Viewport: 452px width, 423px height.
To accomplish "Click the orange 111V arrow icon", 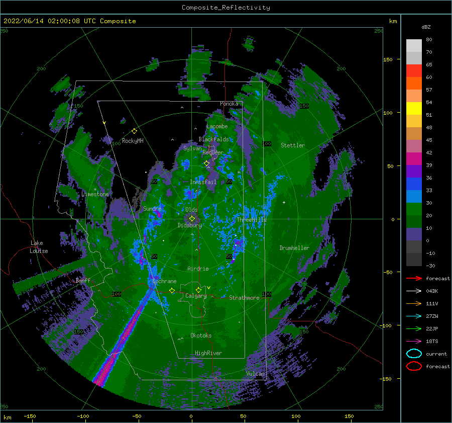I will pyautogui.click(x=414, y=303).
